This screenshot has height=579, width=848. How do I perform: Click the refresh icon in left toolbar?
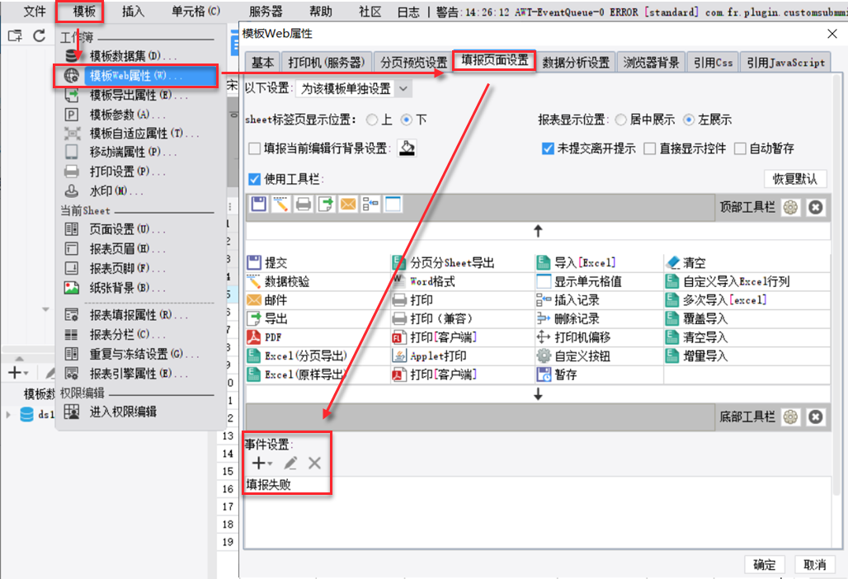click(x=39, y=35)
